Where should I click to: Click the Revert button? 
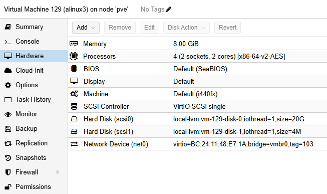click(x=227, y=28)
